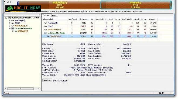Click the FAT32 file system cell
The width and height of the screenshot is (178, 99).
(83, 26)
